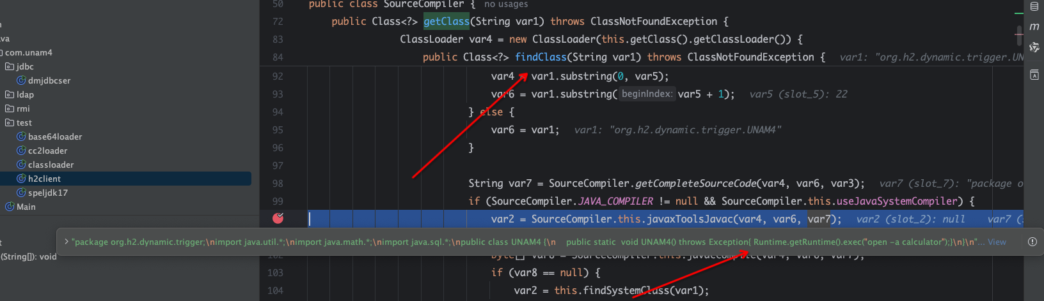The width and height of the screenshot is (1044, 301).
Task: Open the Maven tool window icon
Action: tap(1034, 27)
